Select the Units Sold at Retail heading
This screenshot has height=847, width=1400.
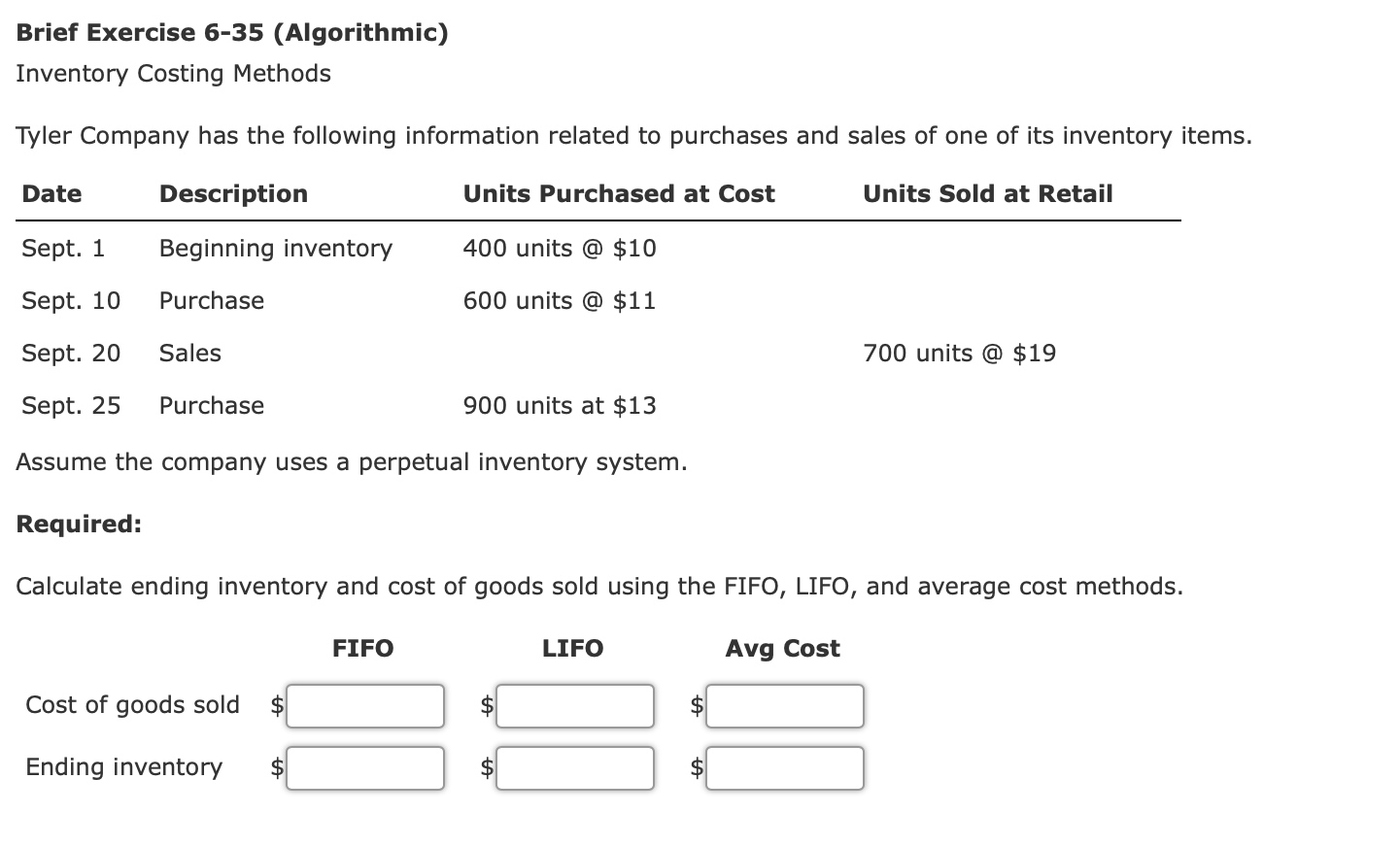(987, 193)
